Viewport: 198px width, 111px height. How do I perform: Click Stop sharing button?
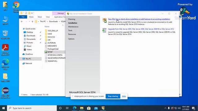pyautogui.click(x=113, y=96)
